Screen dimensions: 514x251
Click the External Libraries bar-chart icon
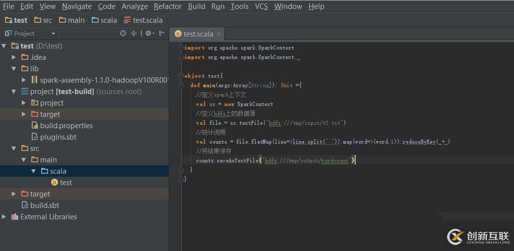coord(14,217)
